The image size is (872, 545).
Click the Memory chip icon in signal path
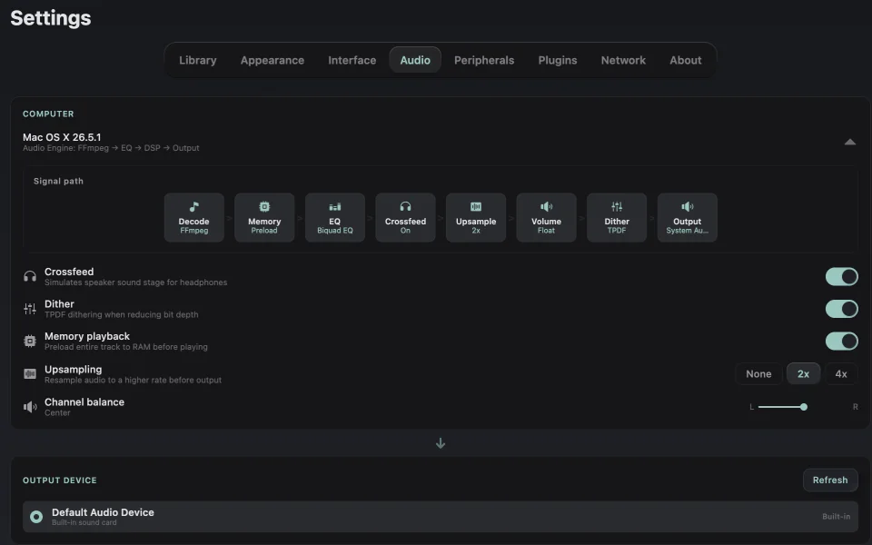pyautogui.click(x=264, y=207)
